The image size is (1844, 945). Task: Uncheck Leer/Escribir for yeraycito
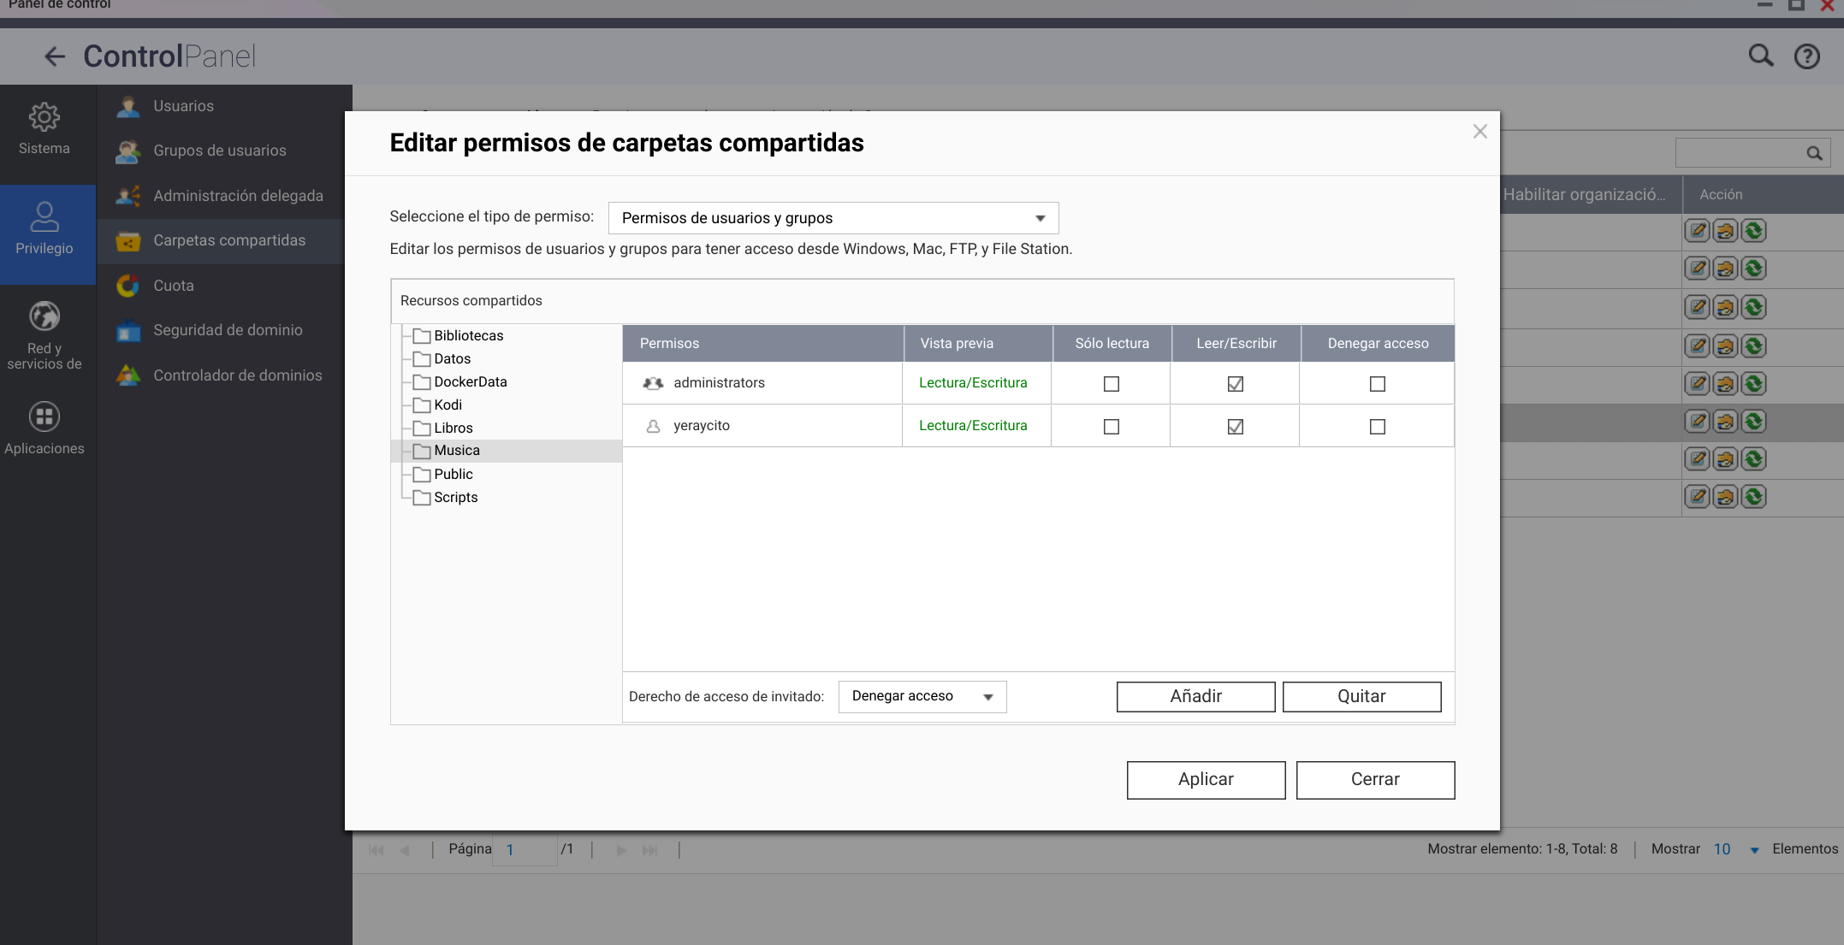1235,427
